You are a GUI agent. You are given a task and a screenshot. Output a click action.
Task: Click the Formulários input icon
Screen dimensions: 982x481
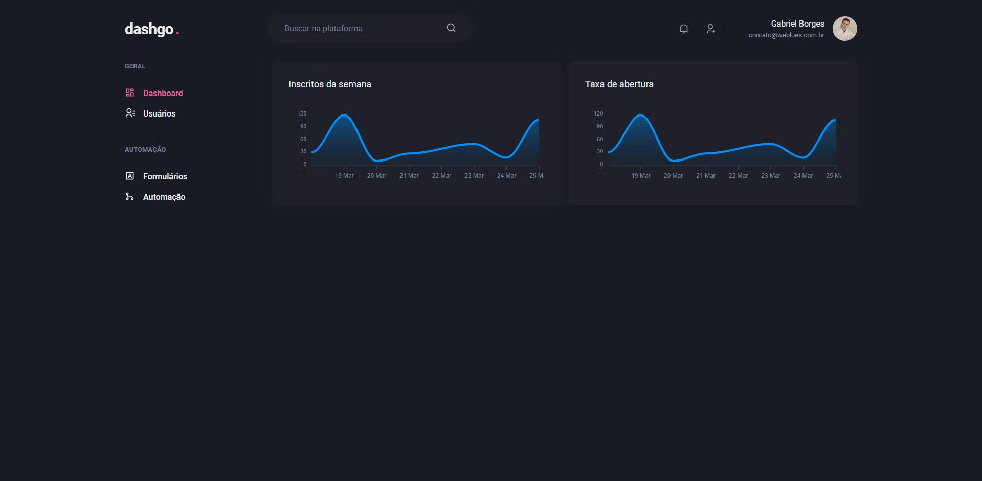(x=130, y=176)
